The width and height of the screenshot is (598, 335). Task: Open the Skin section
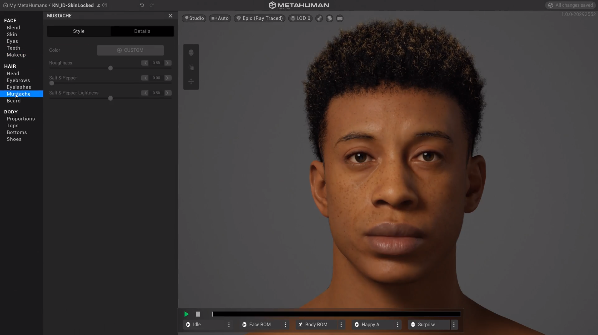(x=12, y=35)
